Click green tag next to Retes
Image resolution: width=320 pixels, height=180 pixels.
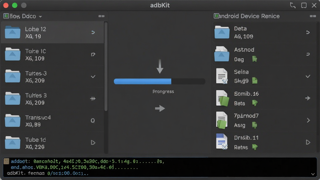pos(255,147)
